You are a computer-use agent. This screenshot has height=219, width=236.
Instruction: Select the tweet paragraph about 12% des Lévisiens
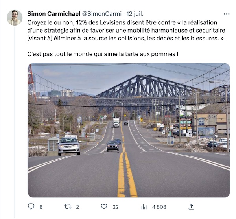[126, 30]
